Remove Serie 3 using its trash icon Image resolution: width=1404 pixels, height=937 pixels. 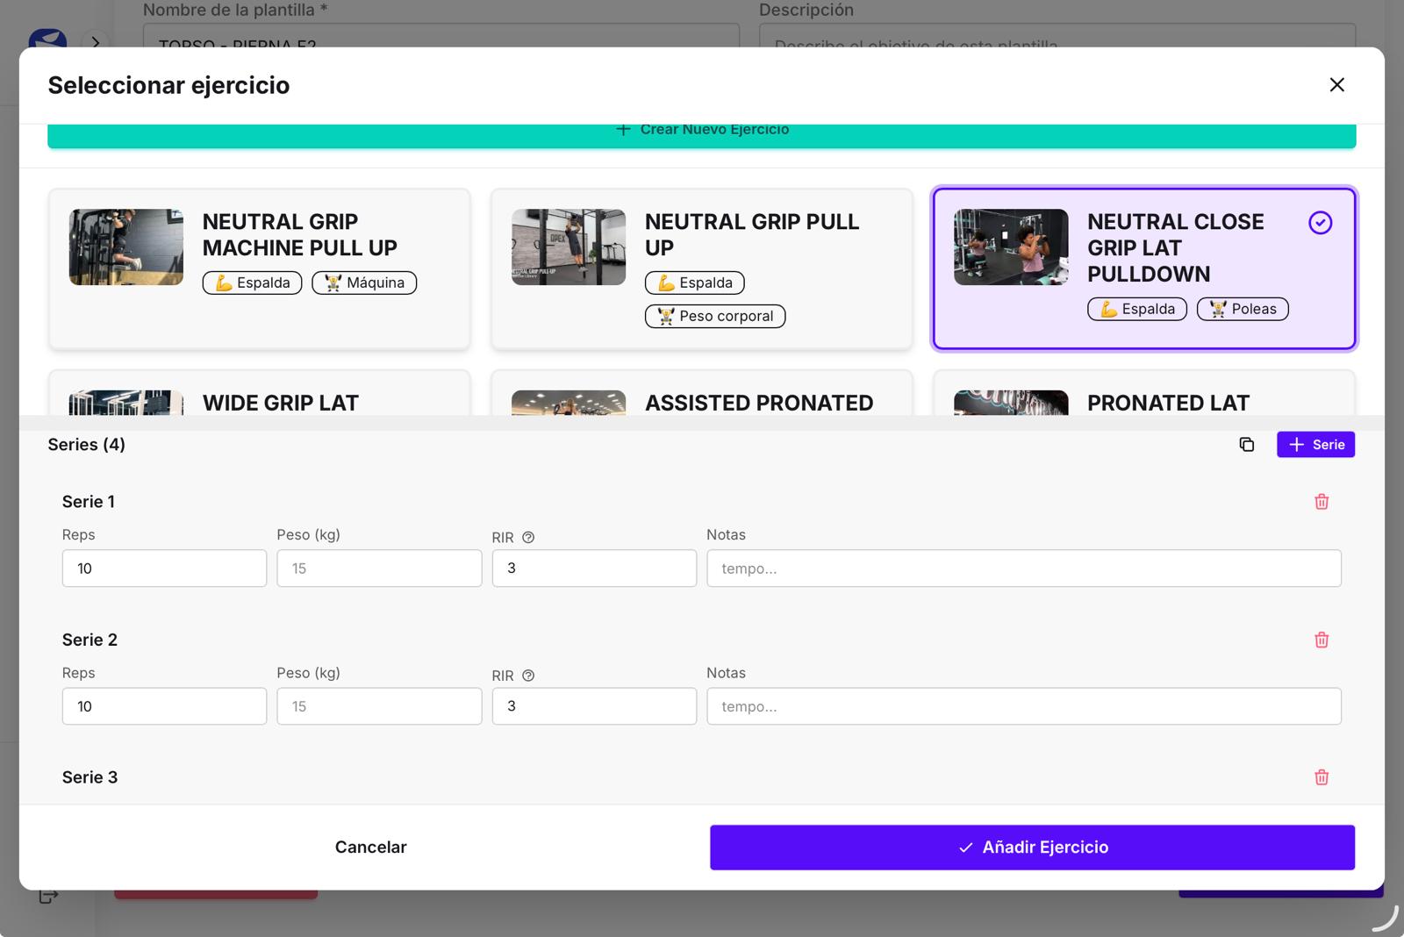click(1322, 776)
